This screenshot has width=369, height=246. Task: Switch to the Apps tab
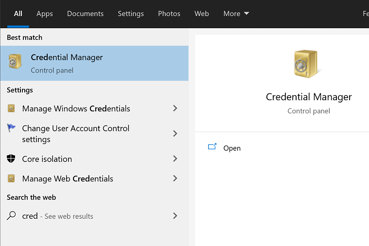pyautogui.click(x=45, y=14)
